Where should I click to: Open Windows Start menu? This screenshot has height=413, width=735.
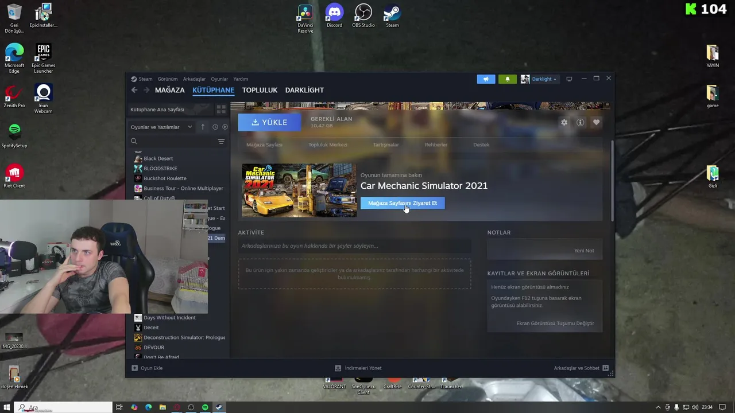point(7,407)
